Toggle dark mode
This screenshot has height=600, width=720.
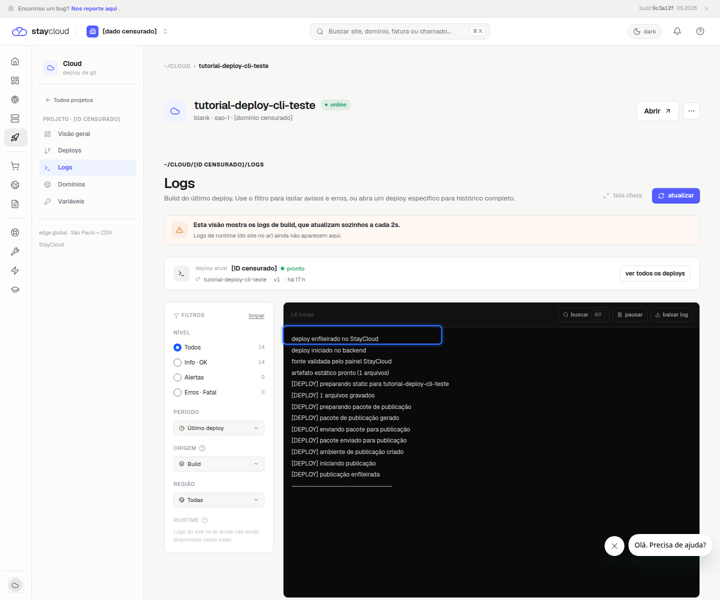click(645, 31)
